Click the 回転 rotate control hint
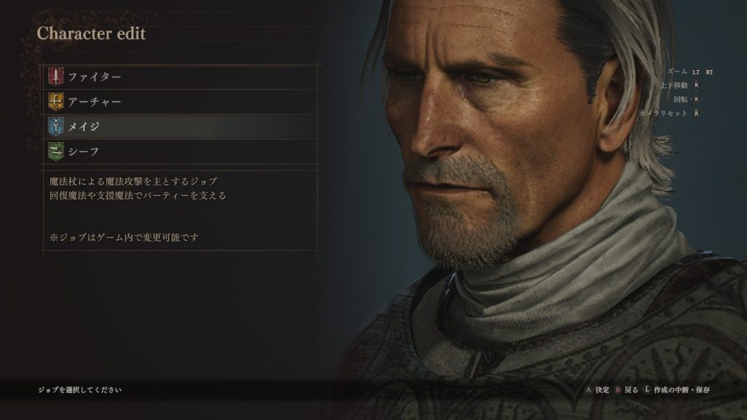 point(688,99)
